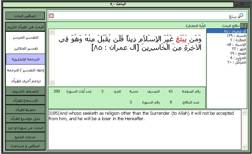
Task: Click رقم الصفحة label
Action: [191, 92]
